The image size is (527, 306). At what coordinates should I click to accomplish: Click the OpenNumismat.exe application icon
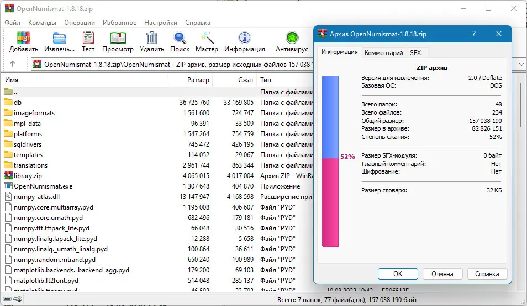pos(8,186)
